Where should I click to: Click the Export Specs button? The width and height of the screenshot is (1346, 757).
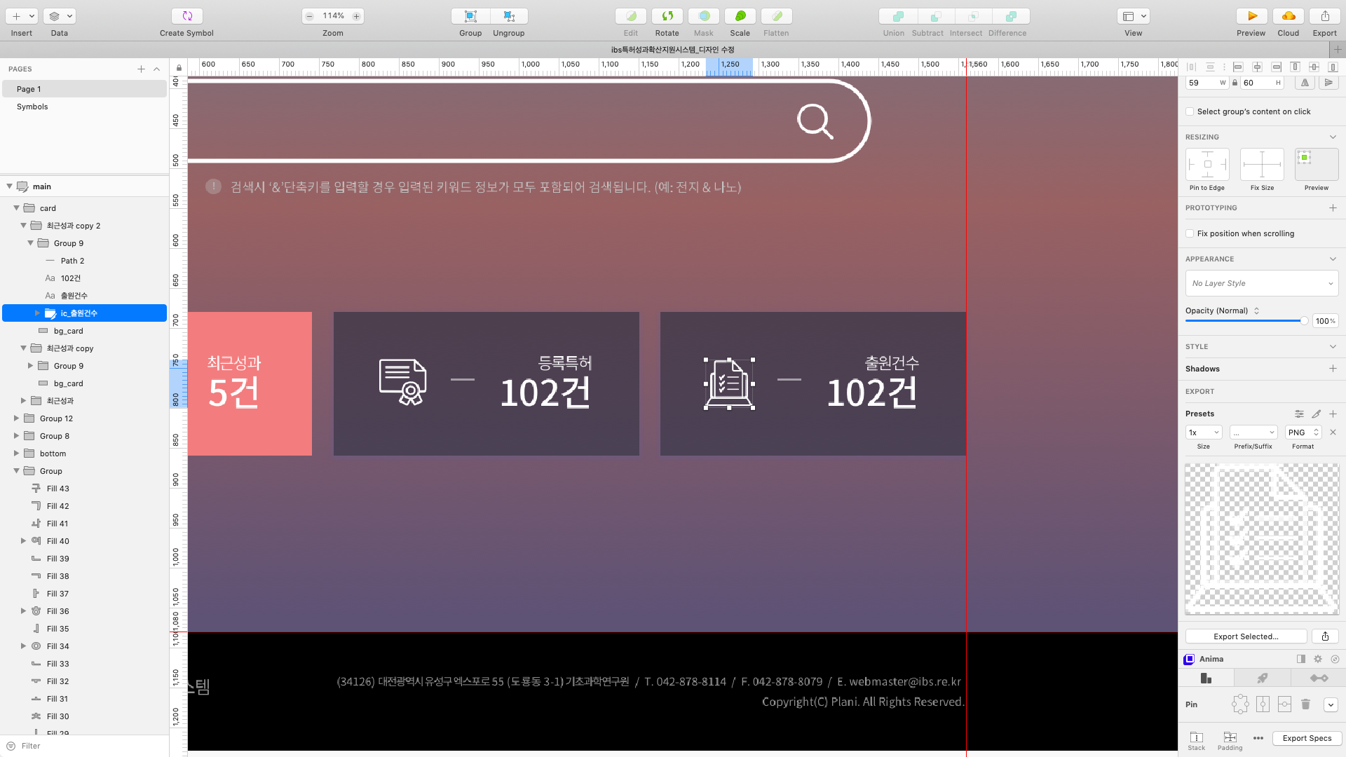[x=1306, y=737]
